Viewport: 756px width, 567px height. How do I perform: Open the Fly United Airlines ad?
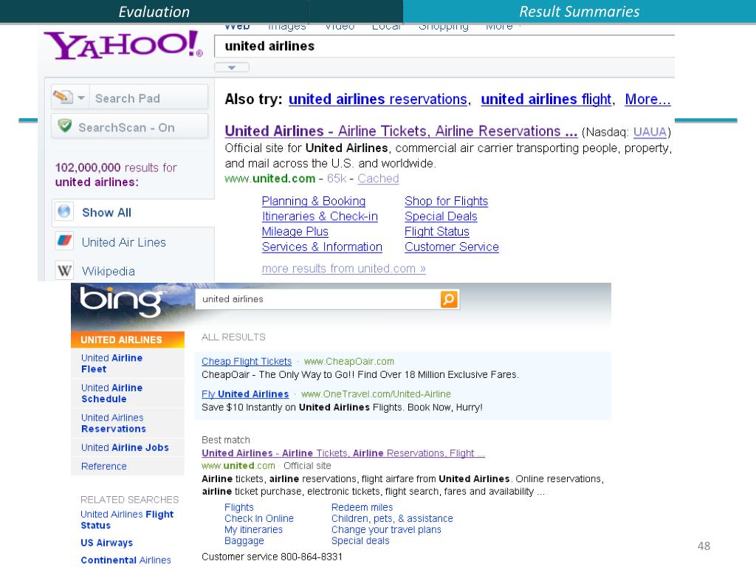coord(245,394)
